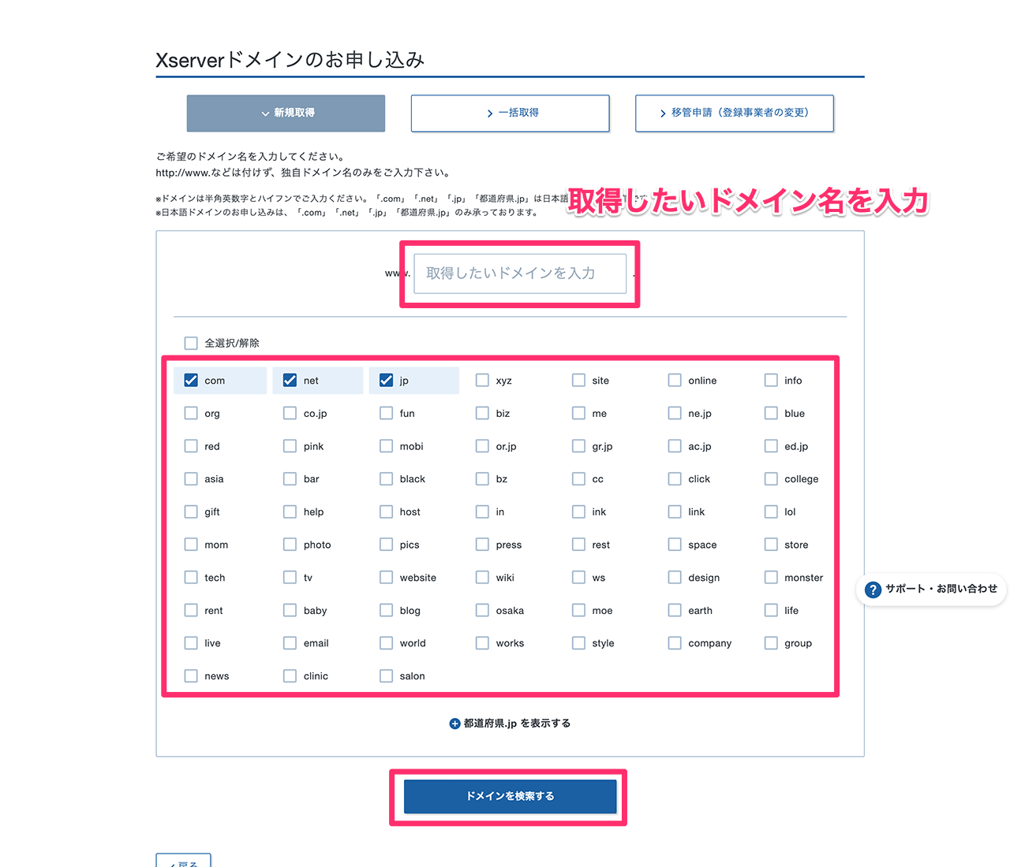
Task: Check the xyz domain checkbox
Action: [x=482, y=380]
